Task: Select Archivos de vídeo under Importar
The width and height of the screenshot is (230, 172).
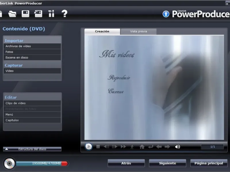Action: tap(32, 46)
